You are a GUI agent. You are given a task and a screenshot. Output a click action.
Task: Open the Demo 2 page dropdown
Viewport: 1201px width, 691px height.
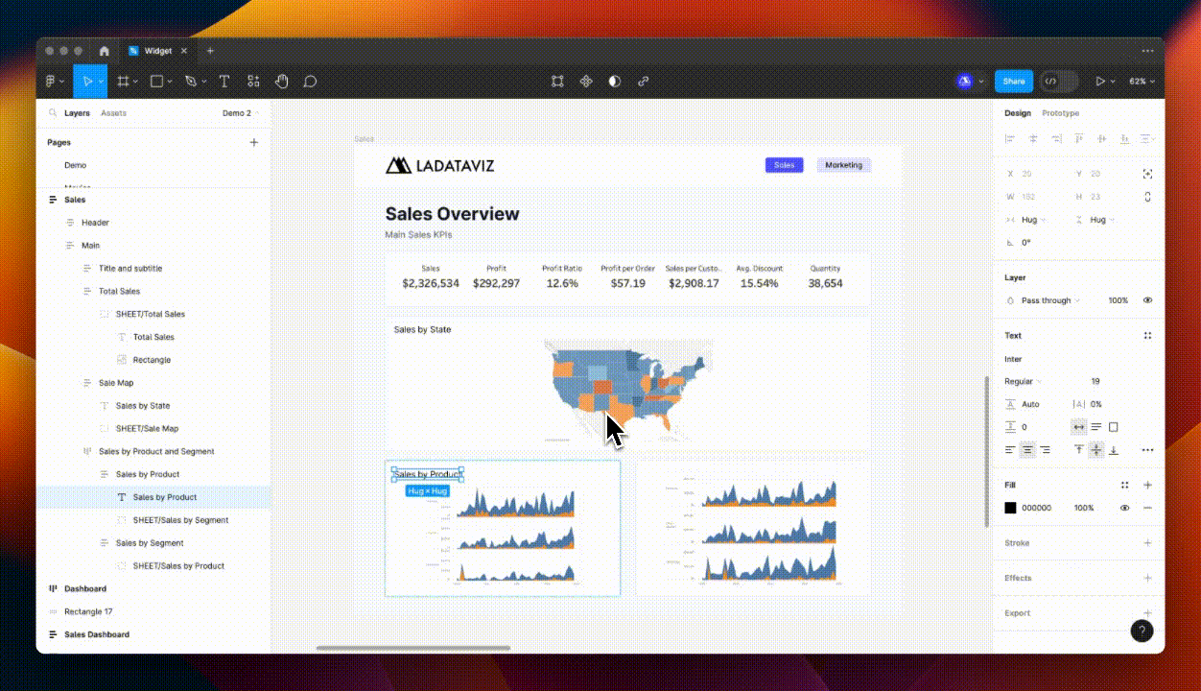tap(240, 113)
